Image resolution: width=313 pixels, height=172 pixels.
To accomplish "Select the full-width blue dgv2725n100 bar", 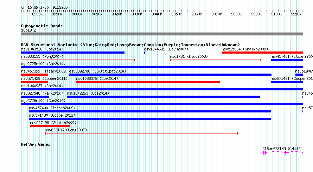I will pos(162,67).
